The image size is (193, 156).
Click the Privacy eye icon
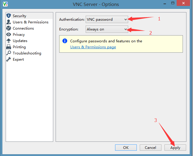9,35
